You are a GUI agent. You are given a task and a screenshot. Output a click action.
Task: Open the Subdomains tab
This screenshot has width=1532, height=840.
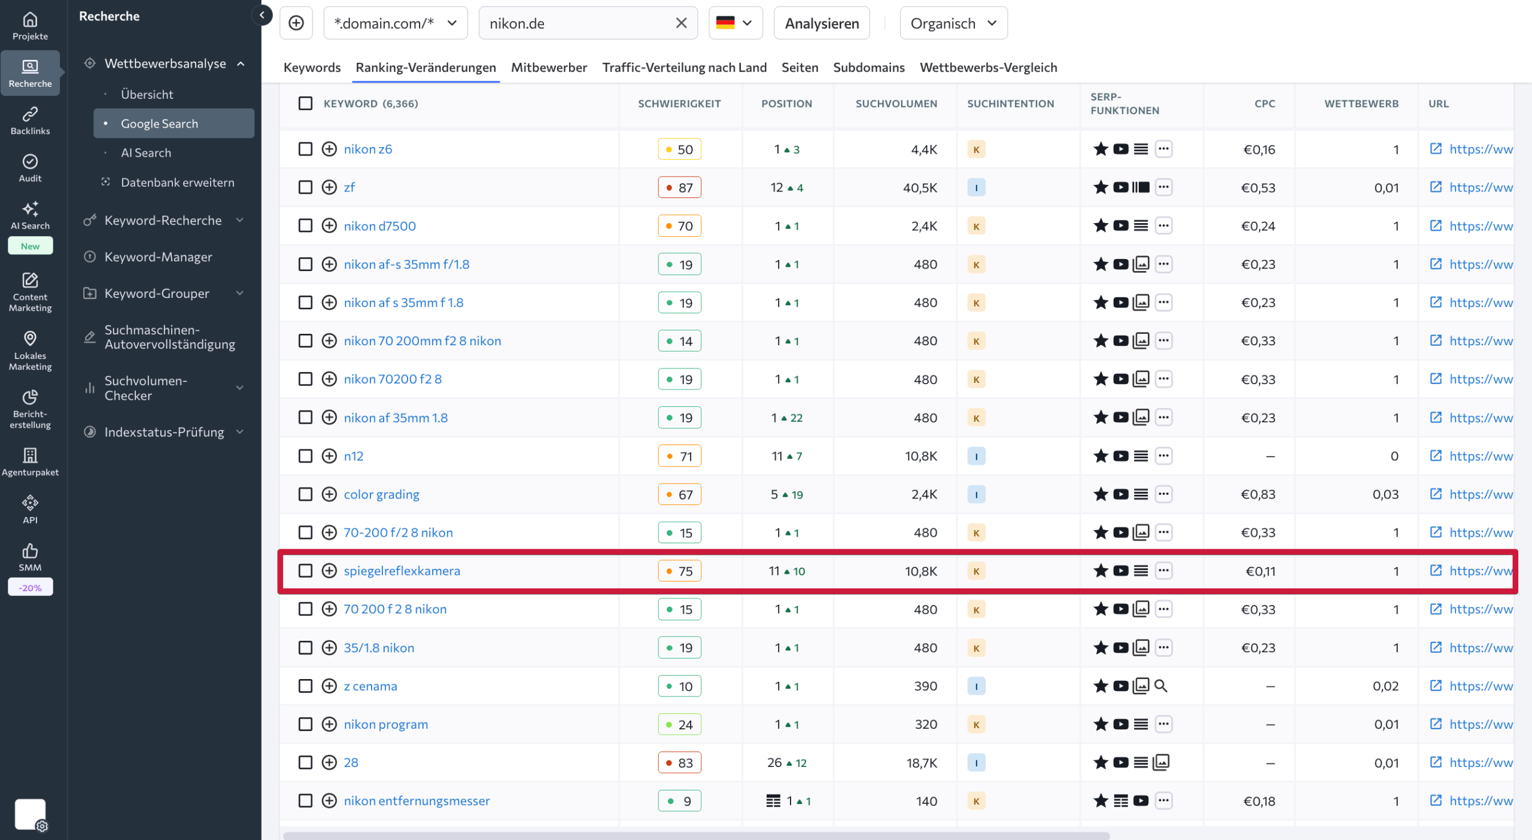[868, 68]
